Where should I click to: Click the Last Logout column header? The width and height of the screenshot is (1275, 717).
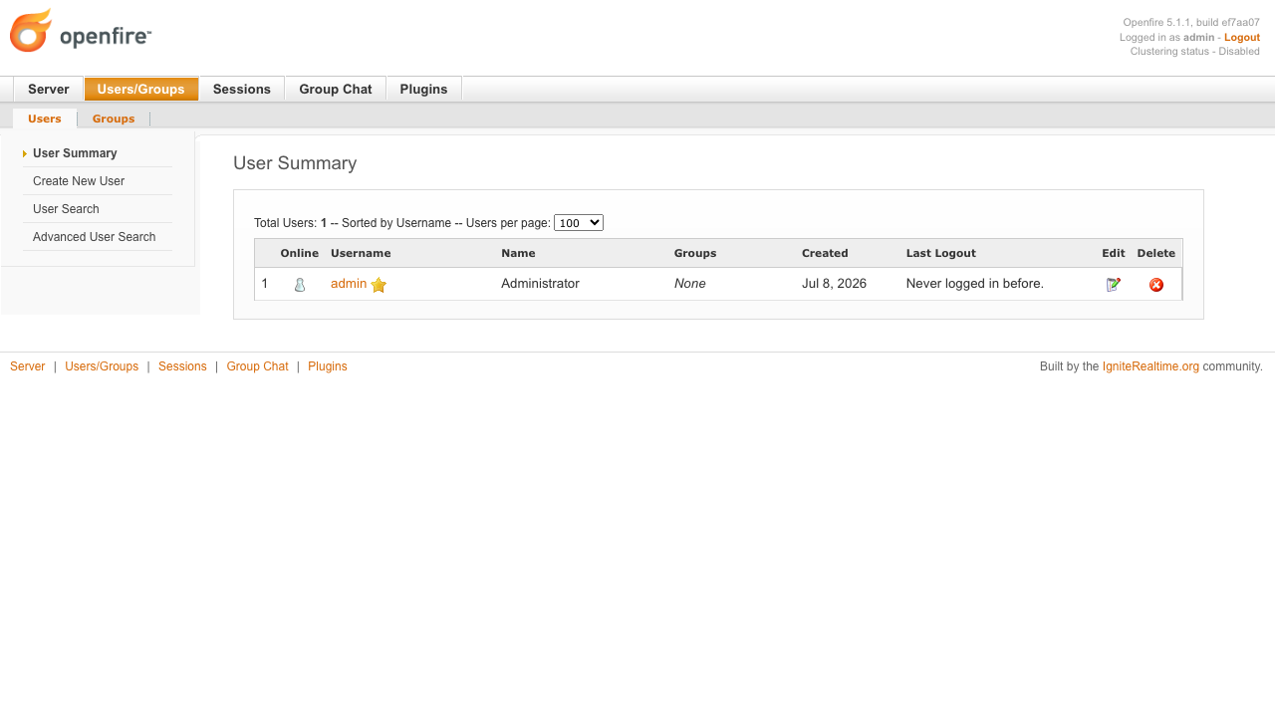(941, 253)
